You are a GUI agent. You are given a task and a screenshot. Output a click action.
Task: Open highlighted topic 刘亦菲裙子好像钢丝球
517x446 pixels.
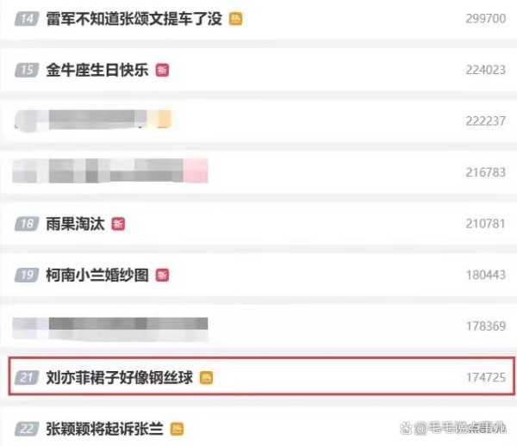point(262,376)
